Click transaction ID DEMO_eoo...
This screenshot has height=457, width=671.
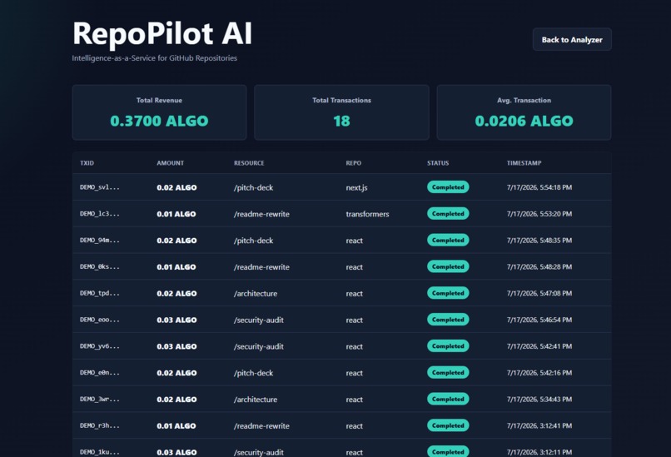click(x=100, y=320)
